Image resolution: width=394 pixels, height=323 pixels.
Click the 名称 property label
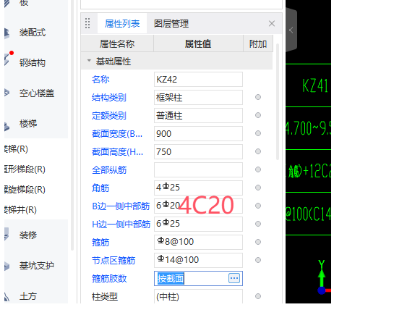(100, 80)
